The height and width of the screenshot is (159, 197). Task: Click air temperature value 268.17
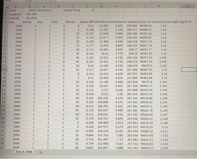pos(131,50)
